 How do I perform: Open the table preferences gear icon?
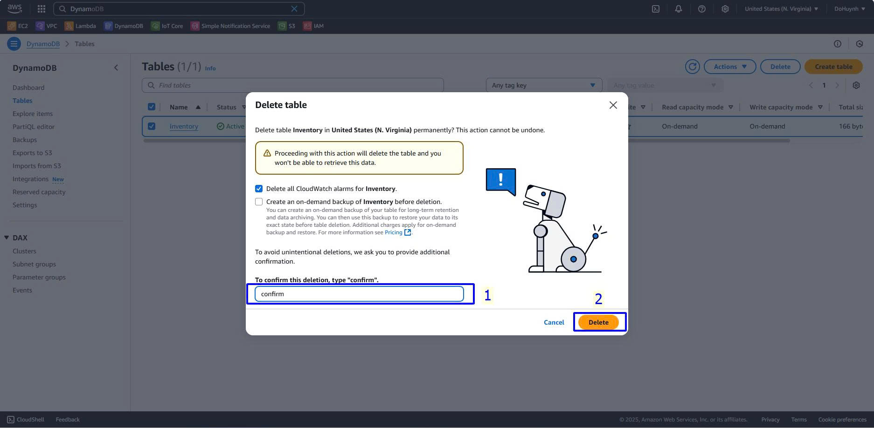tap(856, 85)
